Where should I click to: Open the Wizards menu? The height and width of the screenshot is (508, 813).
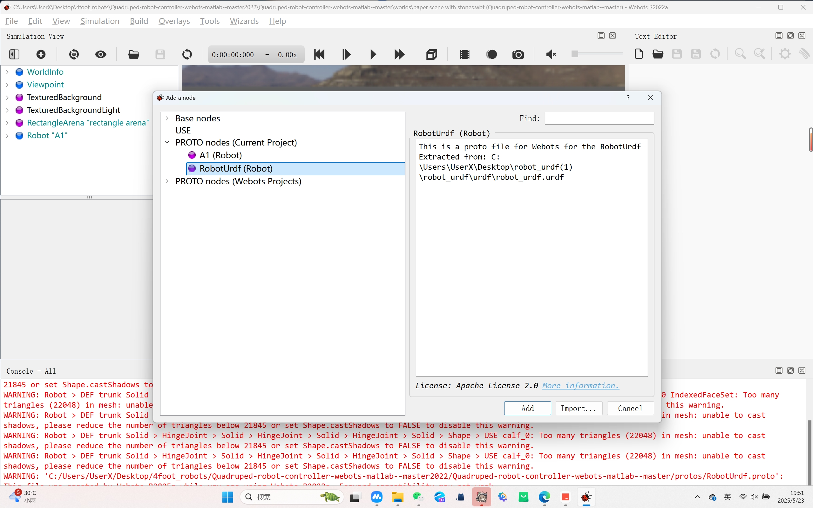(244, 21)
